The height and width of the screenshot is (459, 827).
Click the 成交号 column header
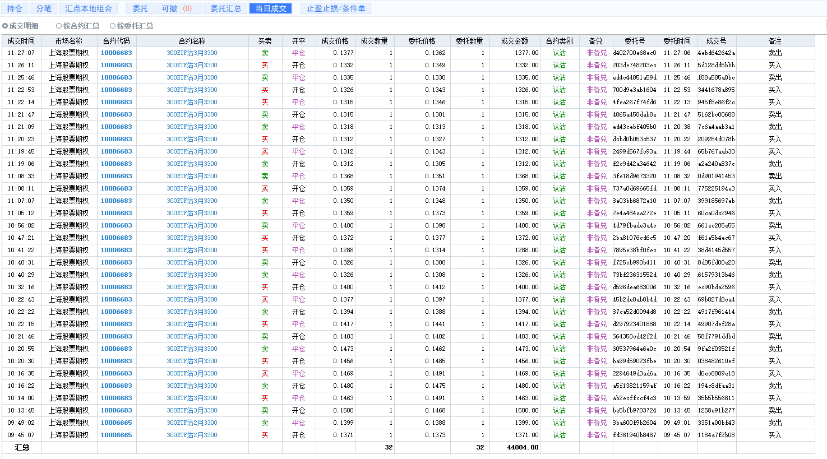tap(717, 41)
